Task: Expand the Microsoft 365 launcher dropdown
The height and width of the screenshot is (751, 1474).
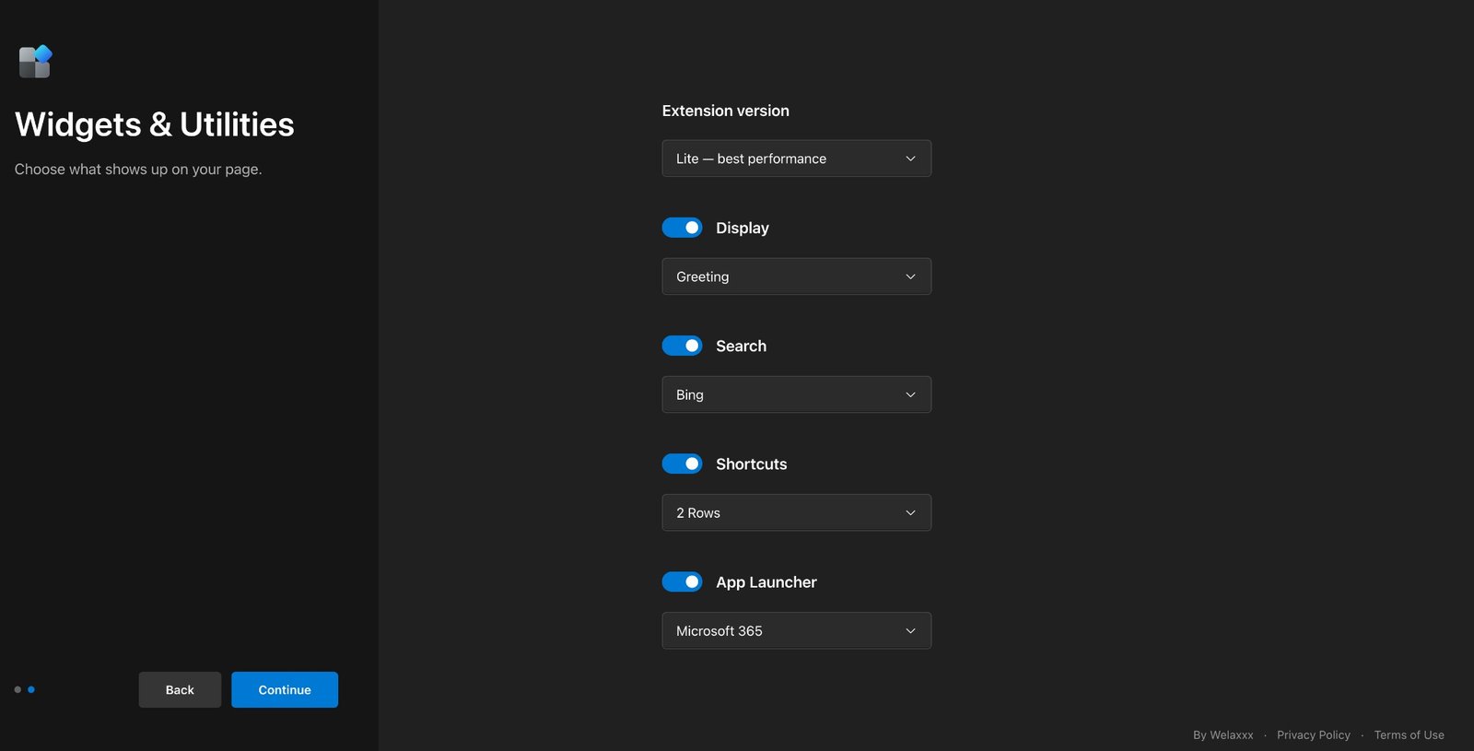Action: point(796,630)
